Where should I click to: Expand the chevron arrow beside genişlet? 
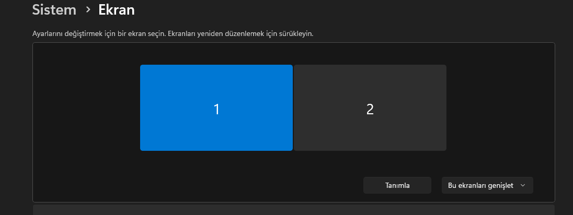pos(523,185)
